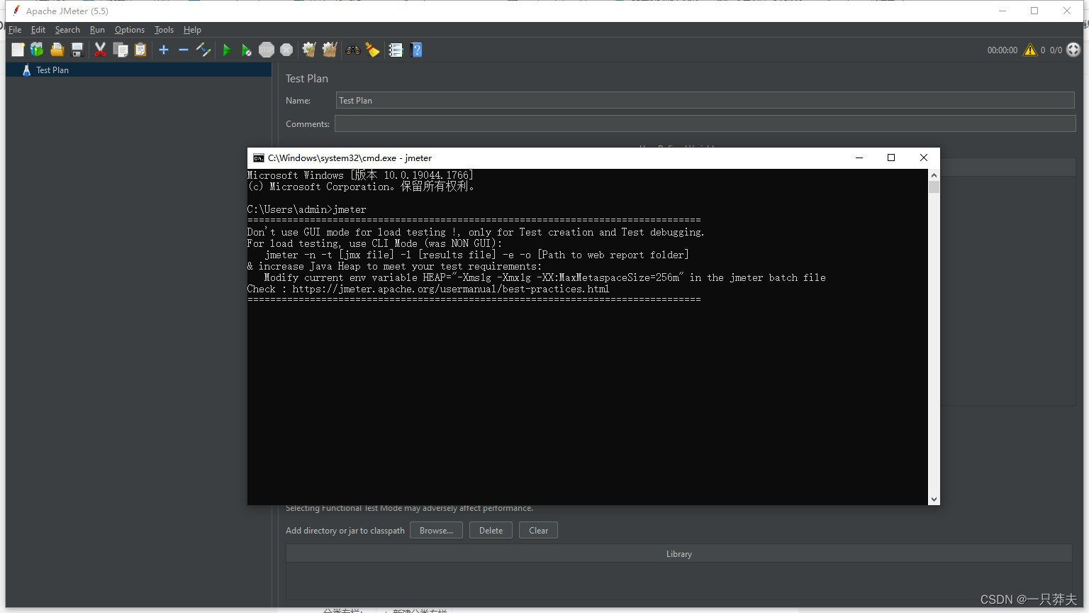Viewport: 1089px width, 613px height.
Task: Open the Run menu
Action: (x=97, y=30)
